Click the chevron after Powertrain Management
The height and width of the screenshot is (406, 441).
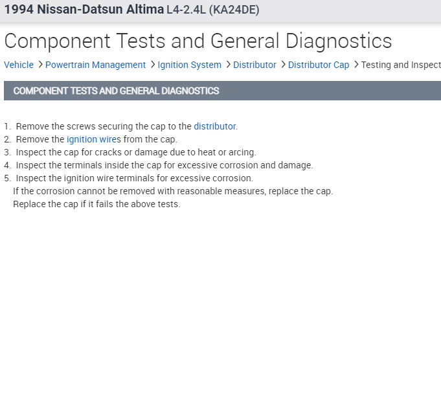point(152,65)
